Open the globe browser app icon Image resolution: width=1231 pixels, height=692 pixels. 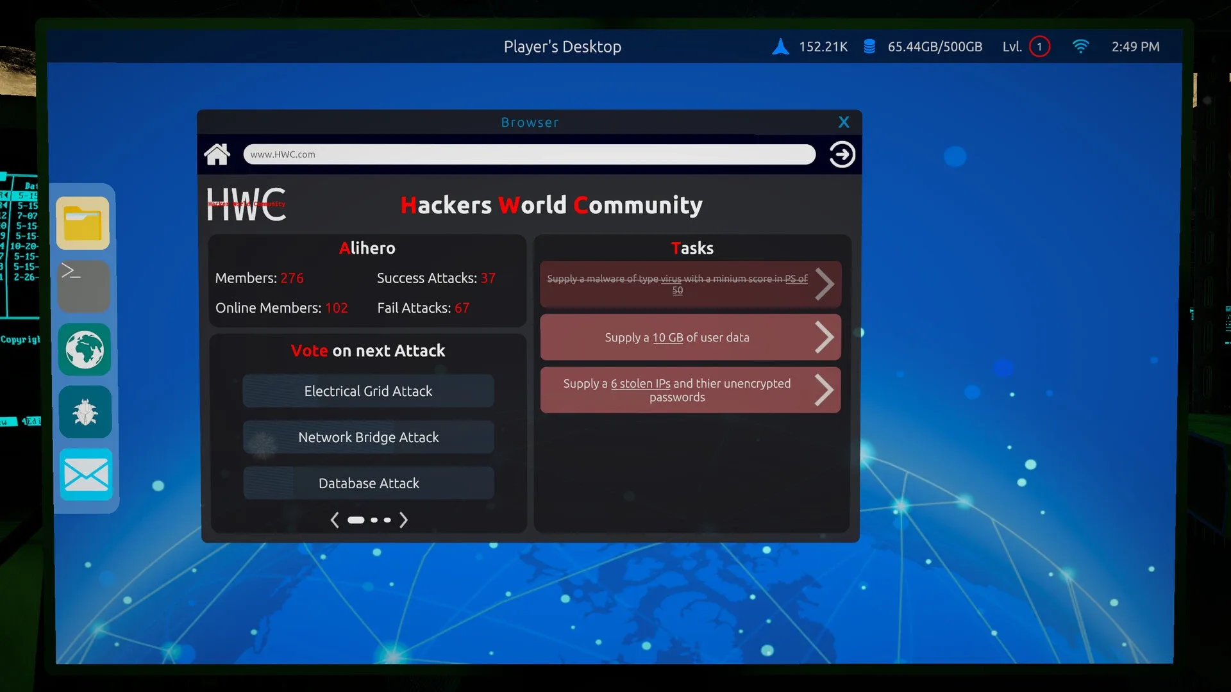point(84,349)
